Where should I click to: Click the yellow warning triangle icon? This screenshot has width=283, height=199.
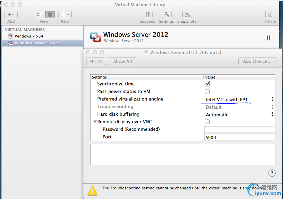tap(92, 190)
